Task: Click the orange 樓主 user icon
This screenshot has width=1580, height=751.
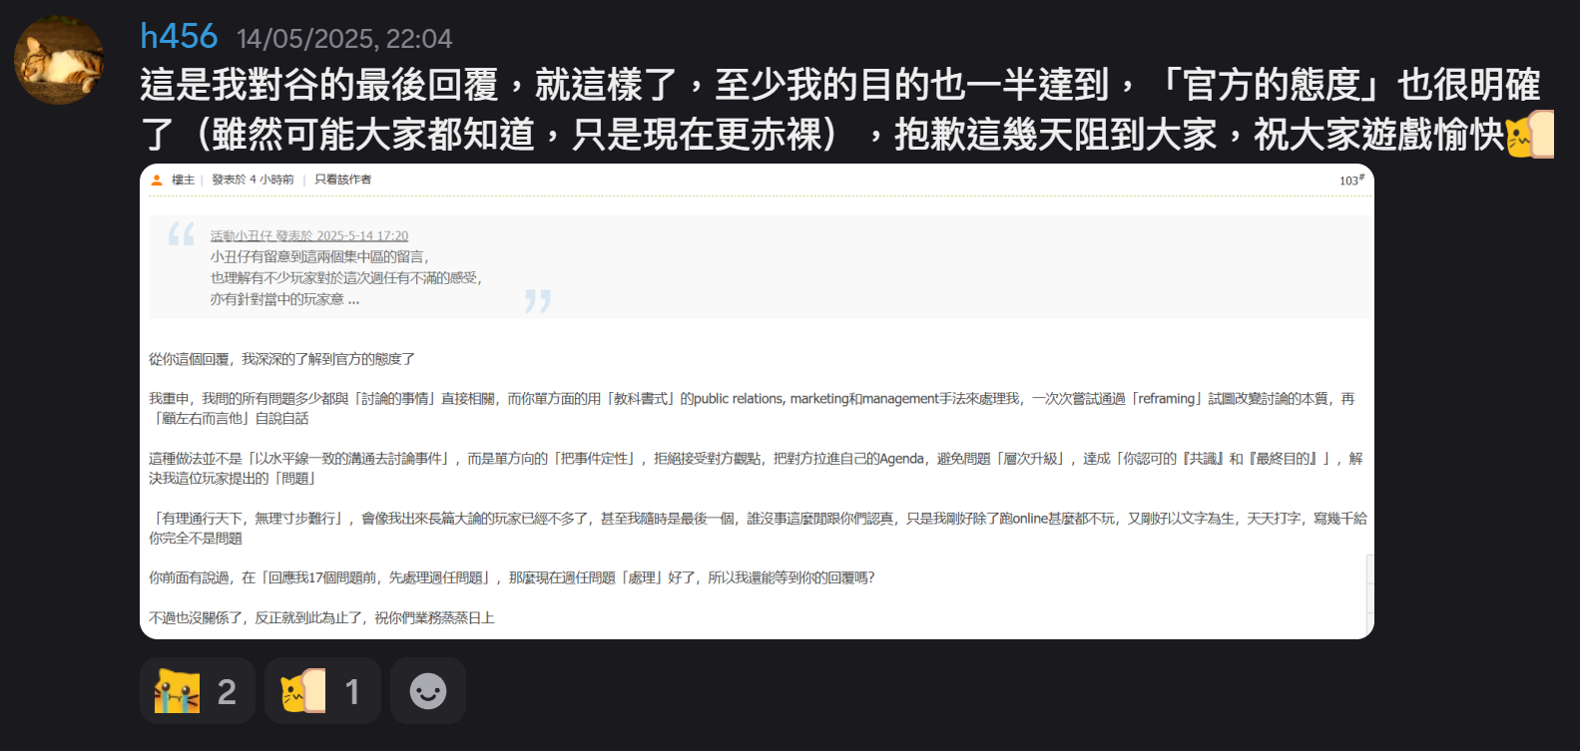Action: pos(157,181)
